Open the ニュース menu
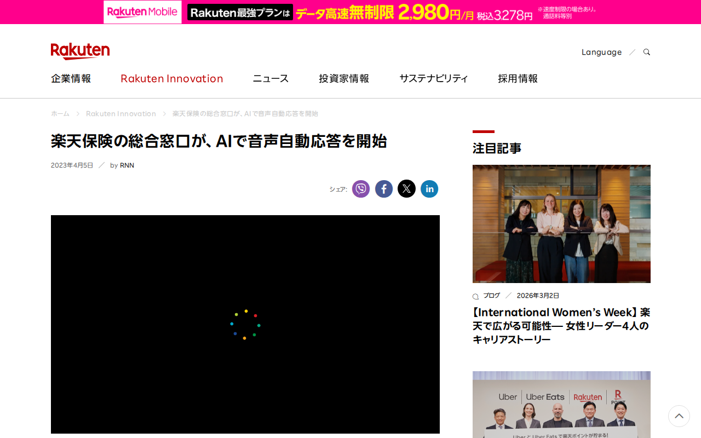 click(271, 78)
